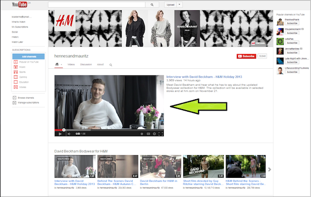
Task: Mute the video player volume
Action: 69,134
